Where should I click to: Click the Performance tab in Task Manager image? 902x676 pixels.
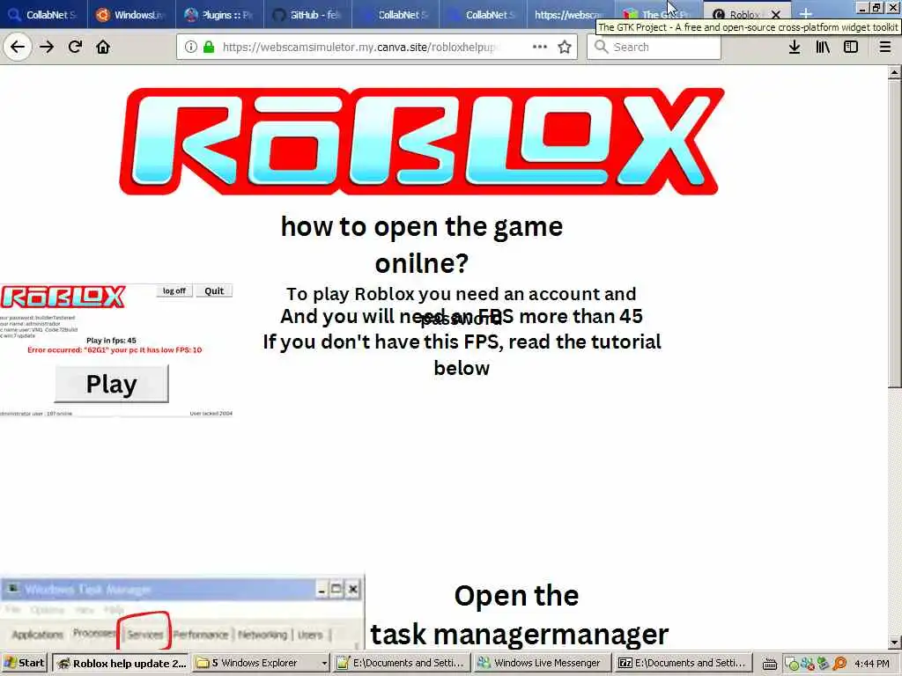click(200, 635)
